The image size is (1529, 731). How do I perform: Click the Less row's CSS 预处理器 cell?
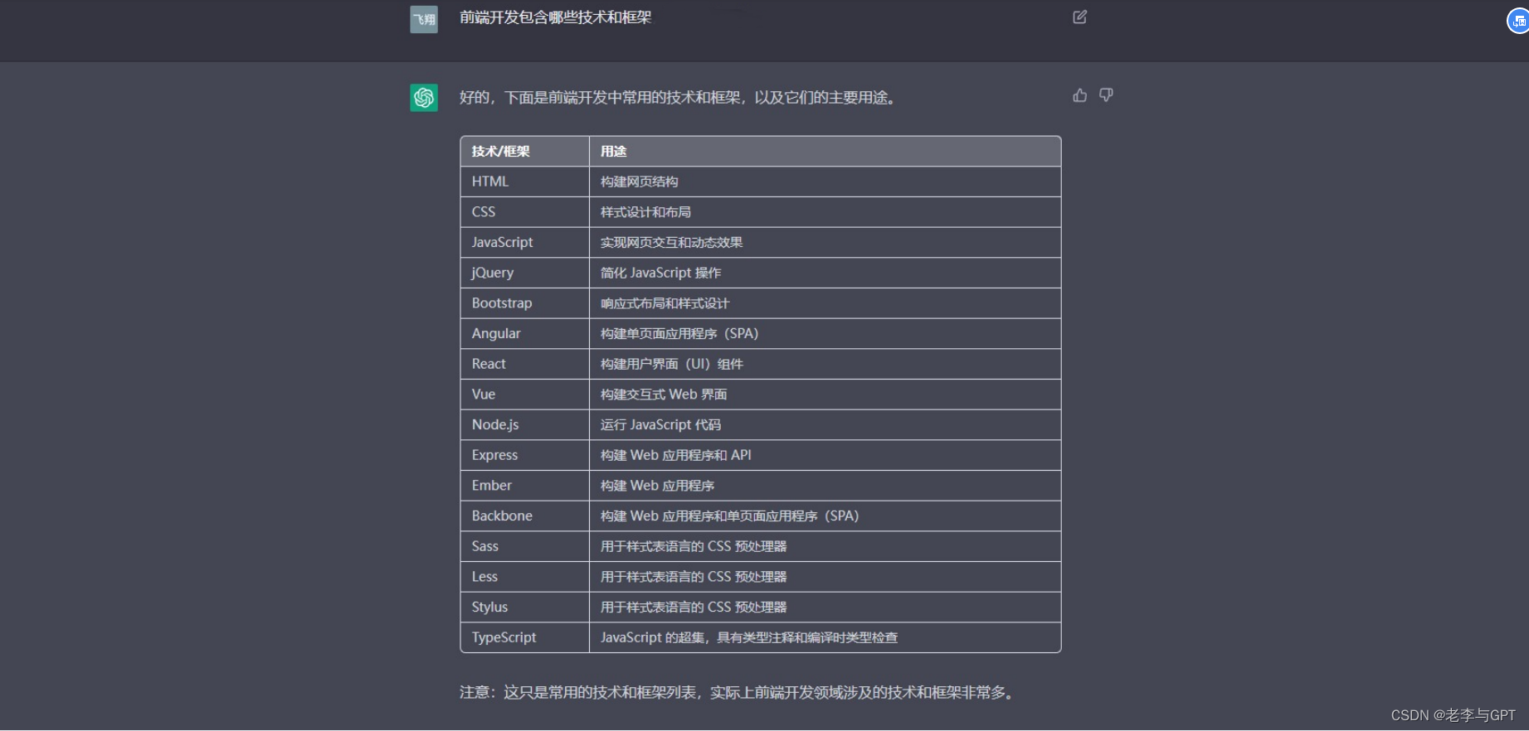pos(825,577)
